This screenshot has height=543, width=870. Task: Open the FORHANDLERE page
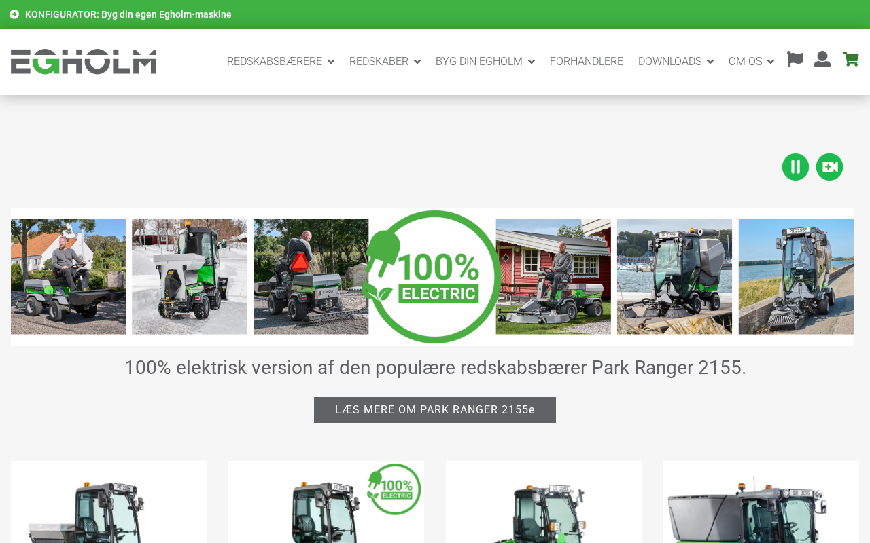[587, 62]
